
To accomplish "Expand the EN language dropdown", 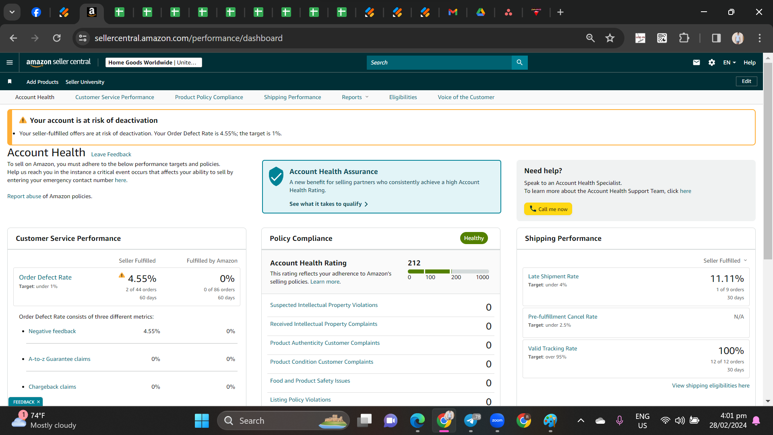I will (730, 62).
